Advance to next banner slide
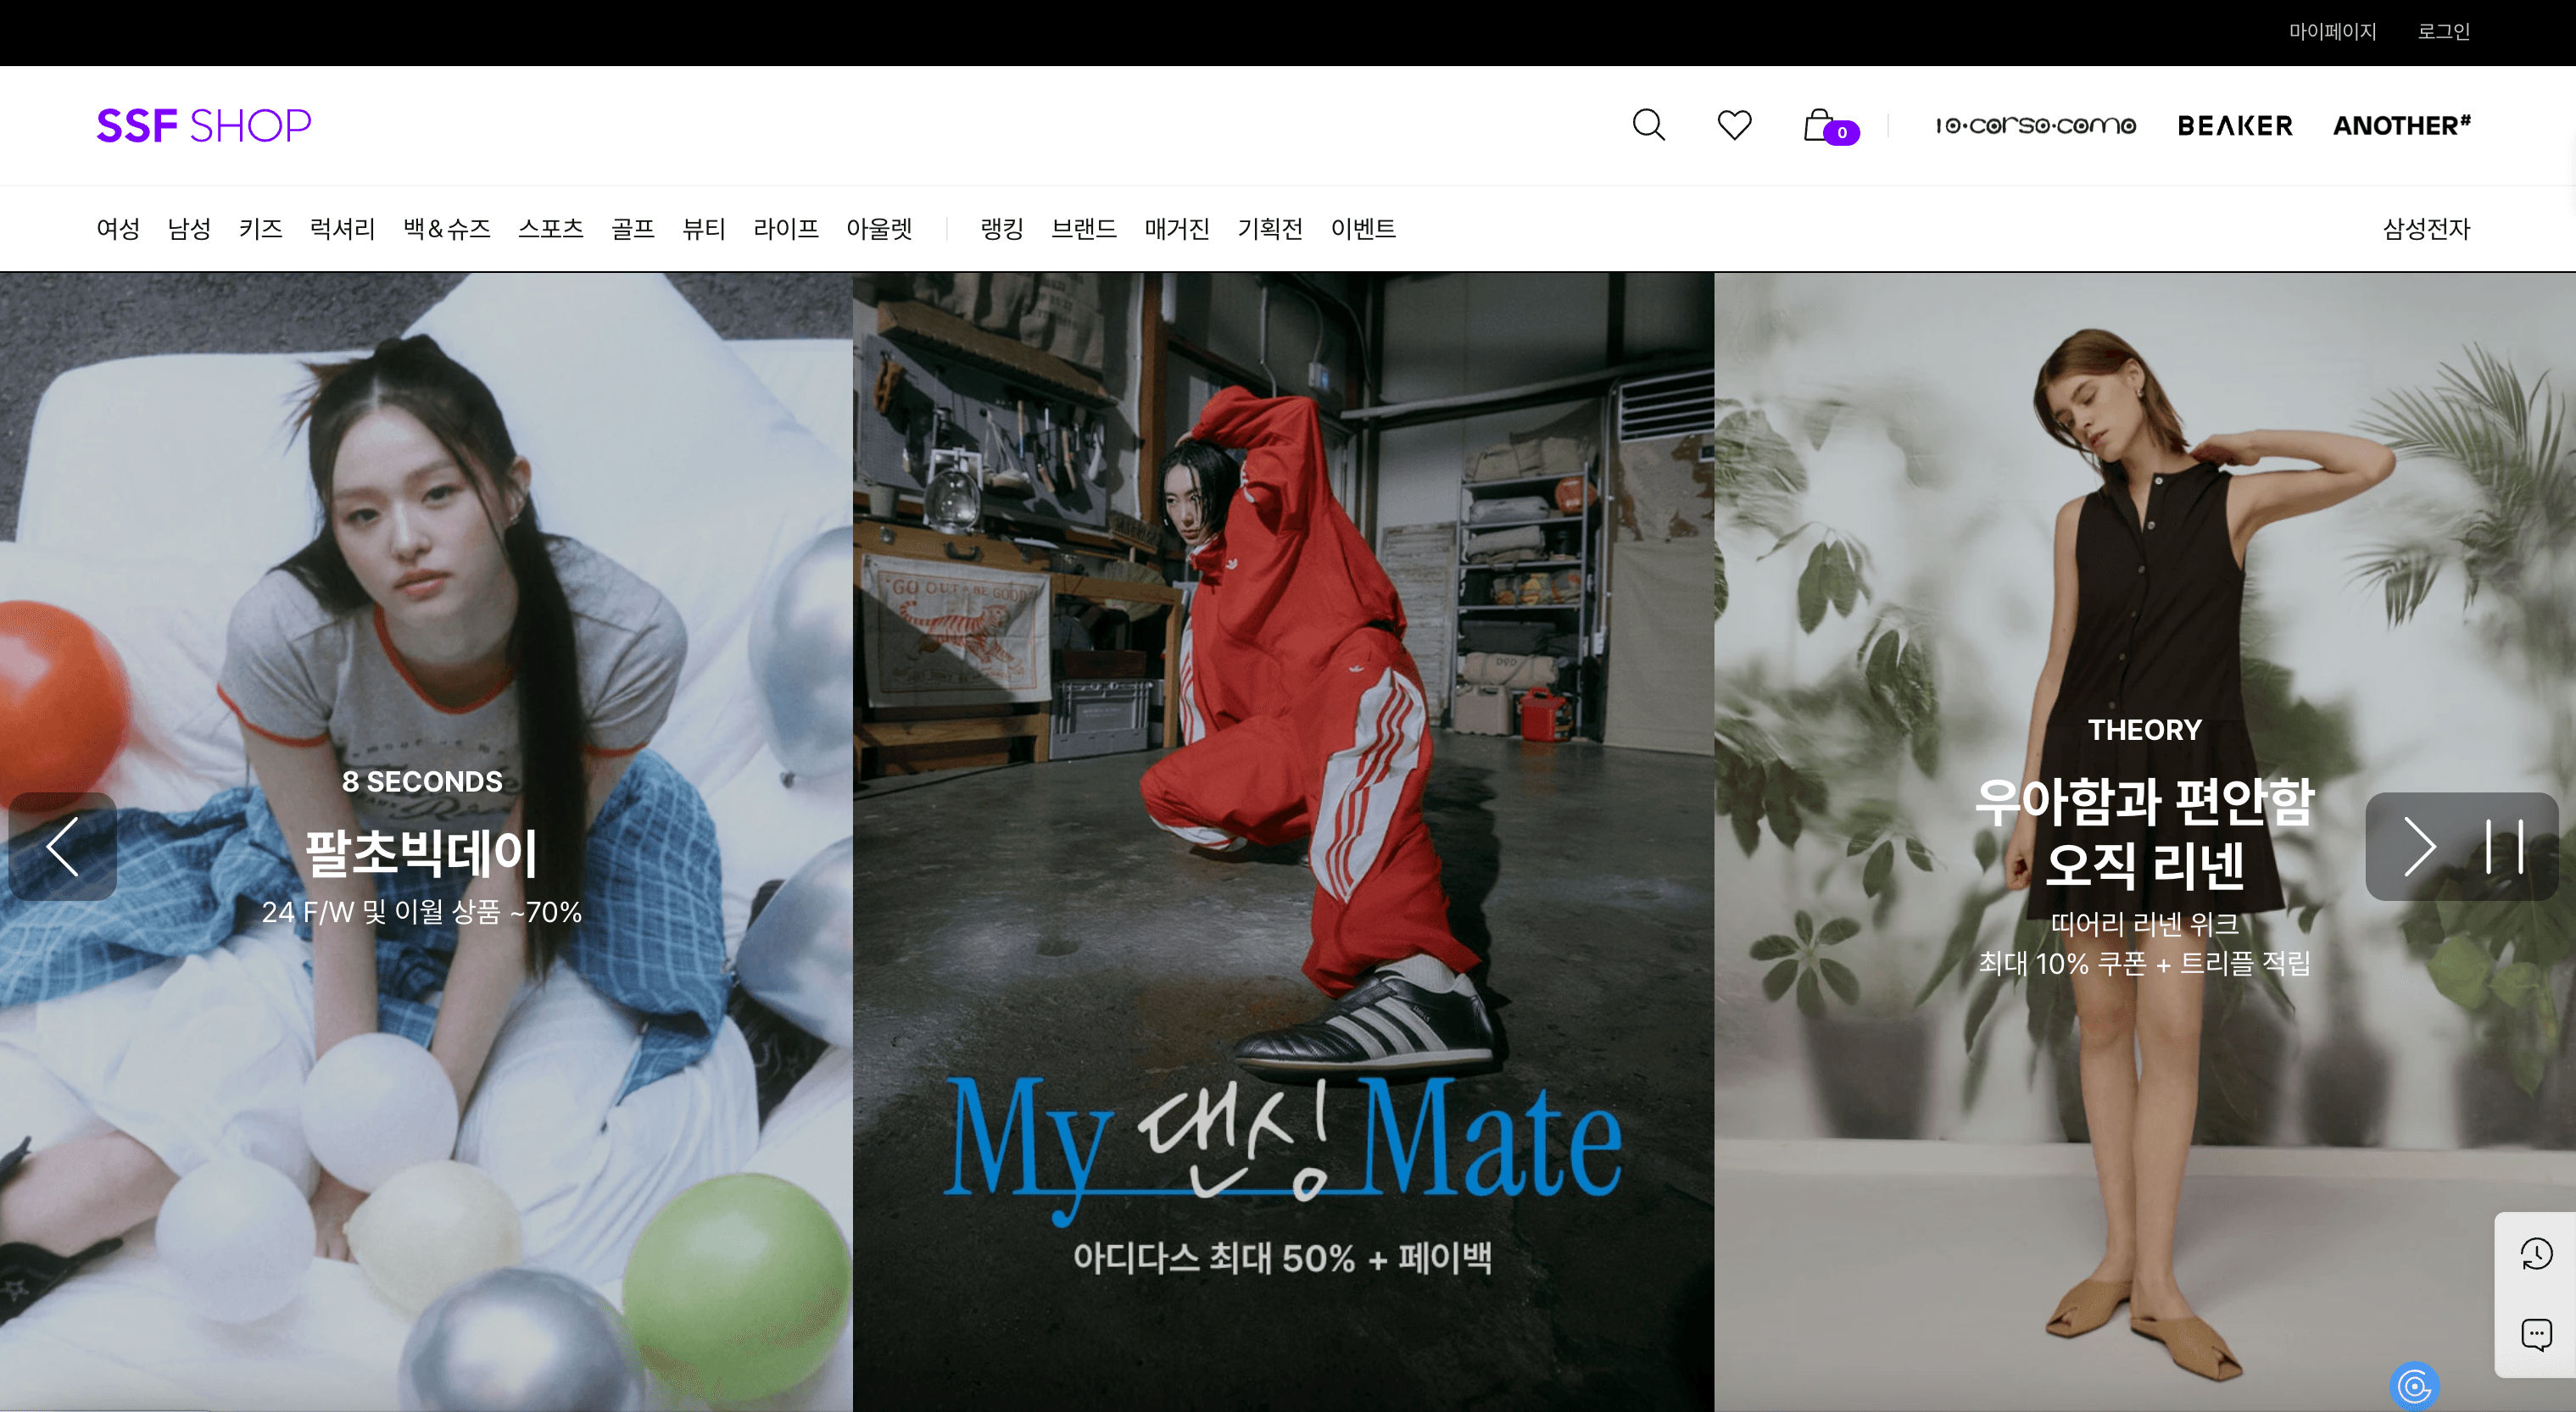The image size is (2576, 1412). pyautogui.click(x=2419, y=847)
